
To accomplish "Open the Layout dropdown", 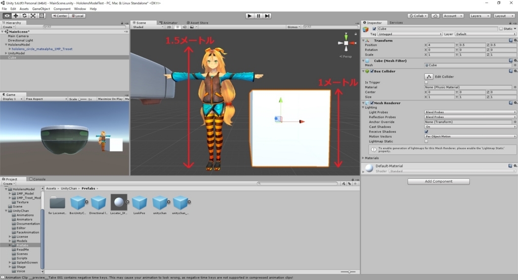I will [504, 16].
